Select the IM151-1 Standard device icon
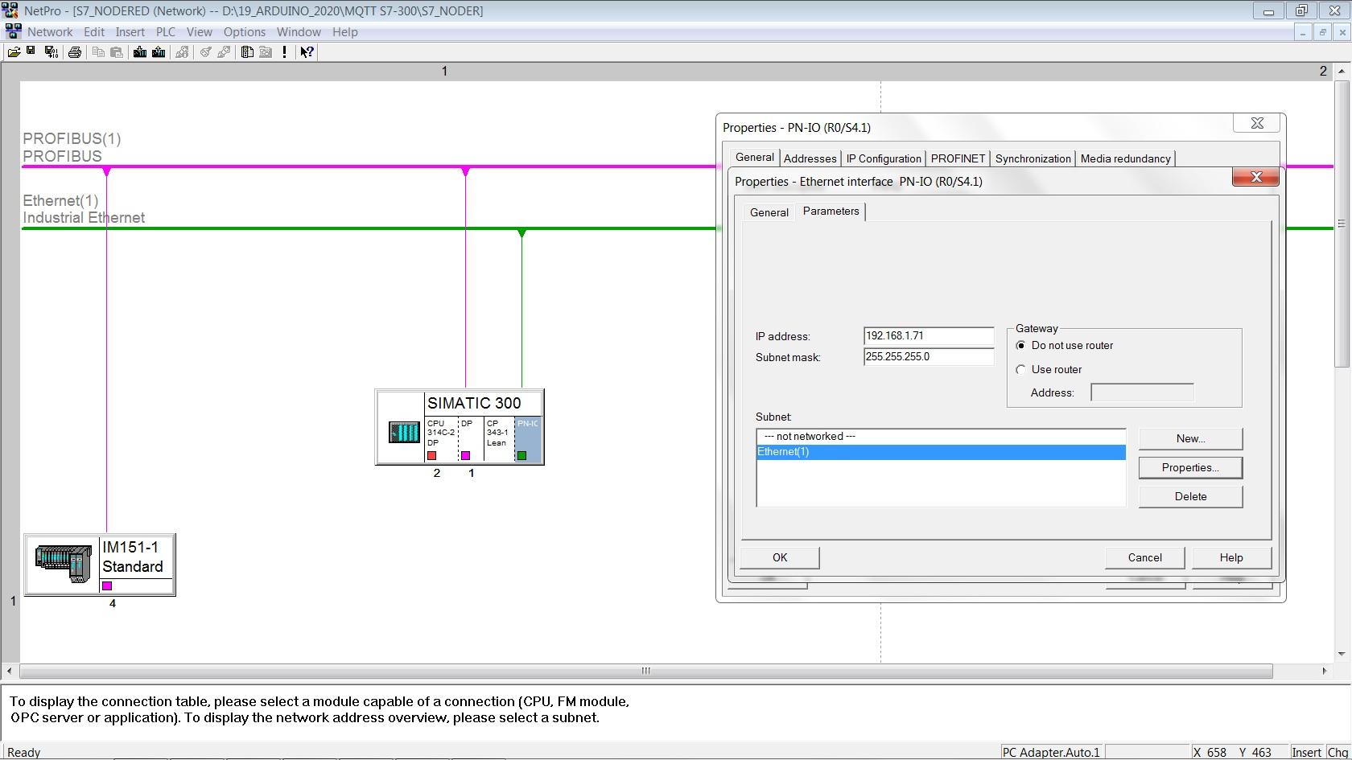Image resolution: width=1352 pixels, height=760 pixels. [63, 564]
